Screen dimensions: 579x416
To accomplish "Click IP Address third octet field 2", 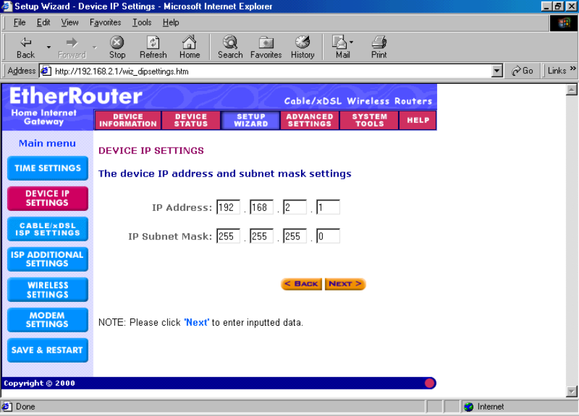I will [294, 207].
